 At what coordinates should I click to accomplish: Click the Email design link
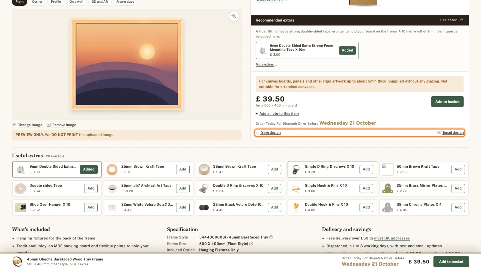453,132
